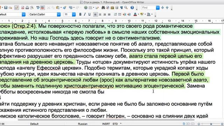Open Page Preview magnifier icon

coord(32,8)
